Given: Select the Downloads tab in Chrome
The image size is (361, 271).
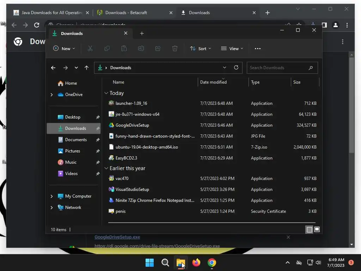Looking at the screenshot, I should point(218,13).
